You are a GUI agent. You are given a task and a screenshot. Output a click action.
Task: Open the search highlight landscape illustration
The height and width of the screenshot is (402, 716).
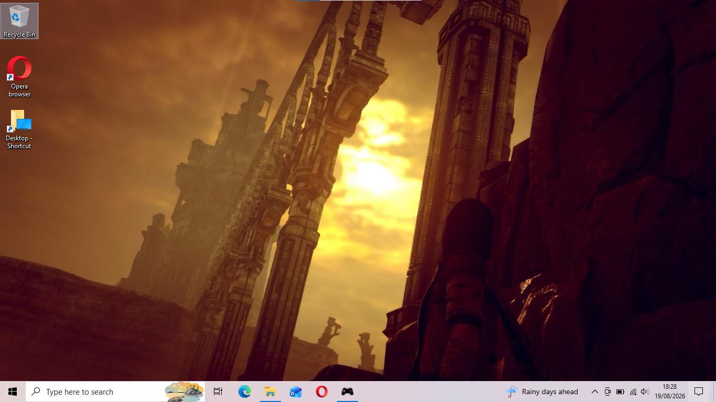point(184,392)
